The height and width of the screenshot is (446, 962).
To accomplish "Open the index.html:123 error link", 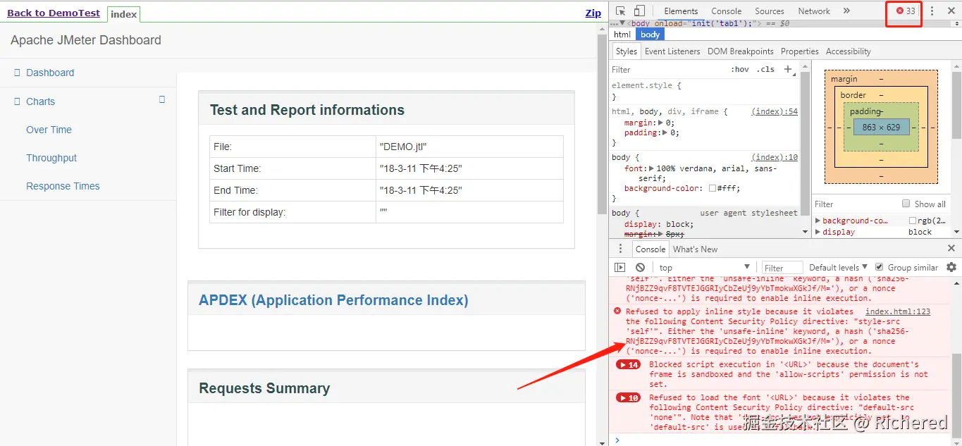I will click(898, 311).
